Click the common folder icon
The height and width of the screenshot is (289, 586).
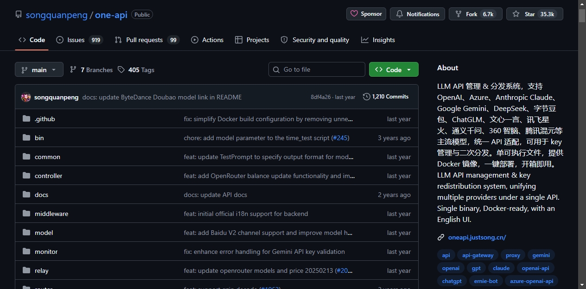[x=26, y=157]
